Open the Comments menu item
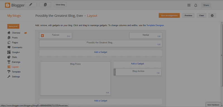This screenshot has height=107, width=223. pos(17,47)
